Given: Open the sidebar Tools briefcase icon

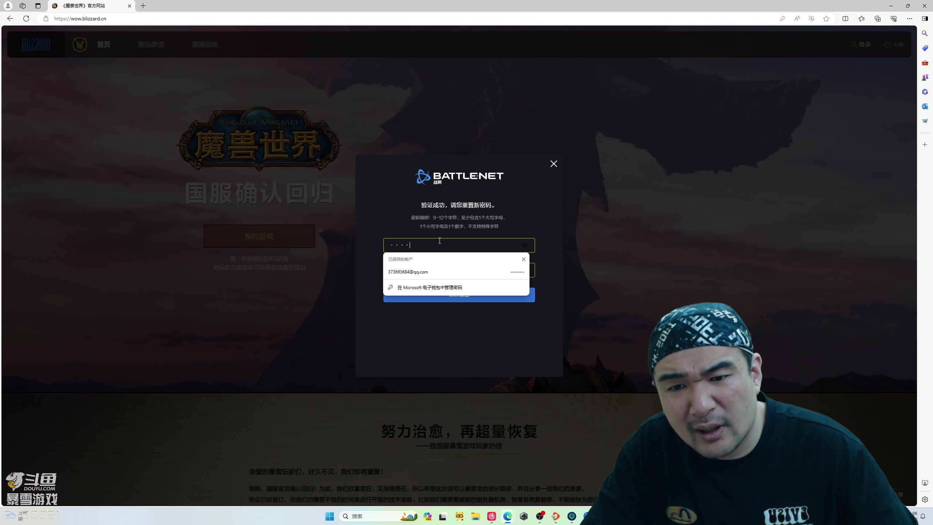Looking at the screenshot, I should coord(925,63).
